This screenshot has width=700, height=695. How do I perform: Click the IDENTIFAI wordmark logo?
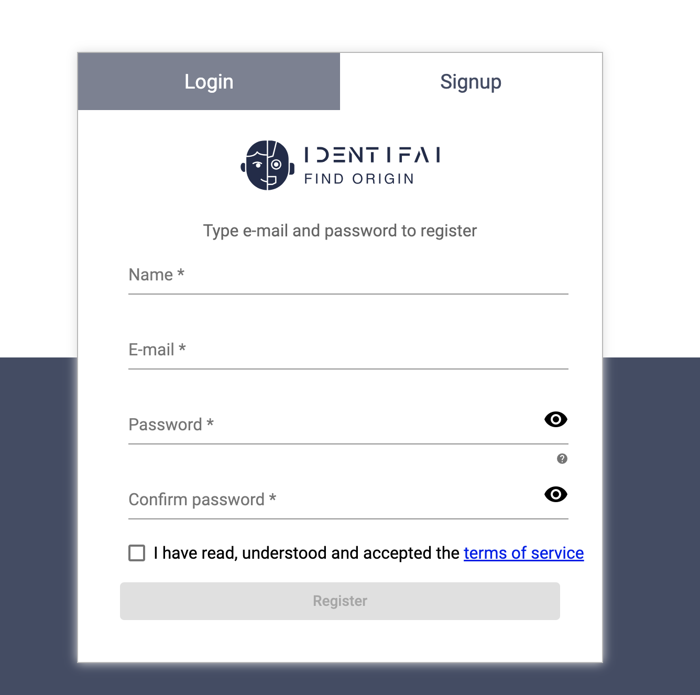click(372, 155)
